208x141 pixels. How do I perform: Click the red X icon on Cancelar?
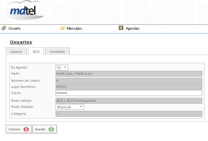pos(26,129)
